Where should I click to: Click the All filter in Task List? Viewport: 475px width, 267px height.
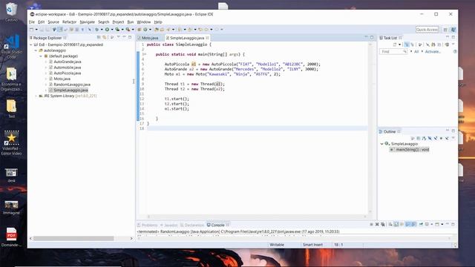pos(416,52)
